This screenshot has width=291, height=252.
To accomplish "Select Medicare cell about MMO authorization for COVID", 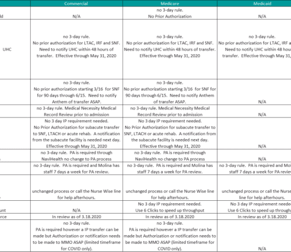I will pos(170,236).
